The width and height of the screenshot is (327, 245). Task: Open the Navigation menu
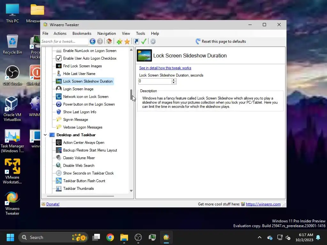[107, 33]
